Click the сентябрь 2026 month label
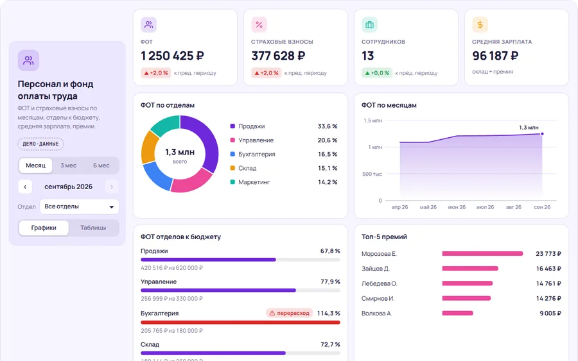Viewport: 578px width, 361px height. click(x=69, y=187)
